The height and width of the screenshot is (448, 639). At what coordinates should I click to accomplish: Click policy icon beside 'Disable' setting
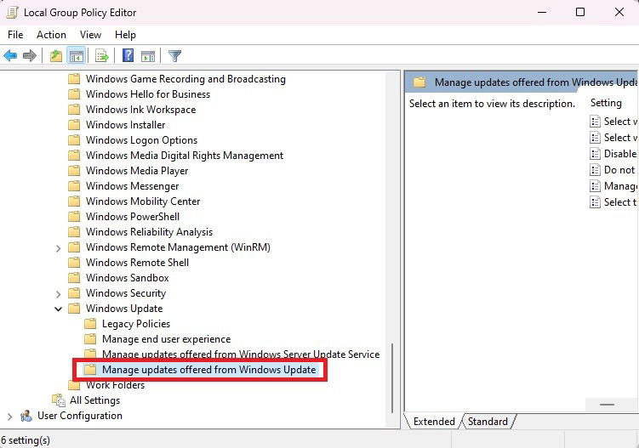click(x=596, y=154)
